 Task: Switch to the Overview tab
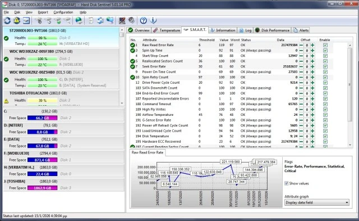point(139,30)
